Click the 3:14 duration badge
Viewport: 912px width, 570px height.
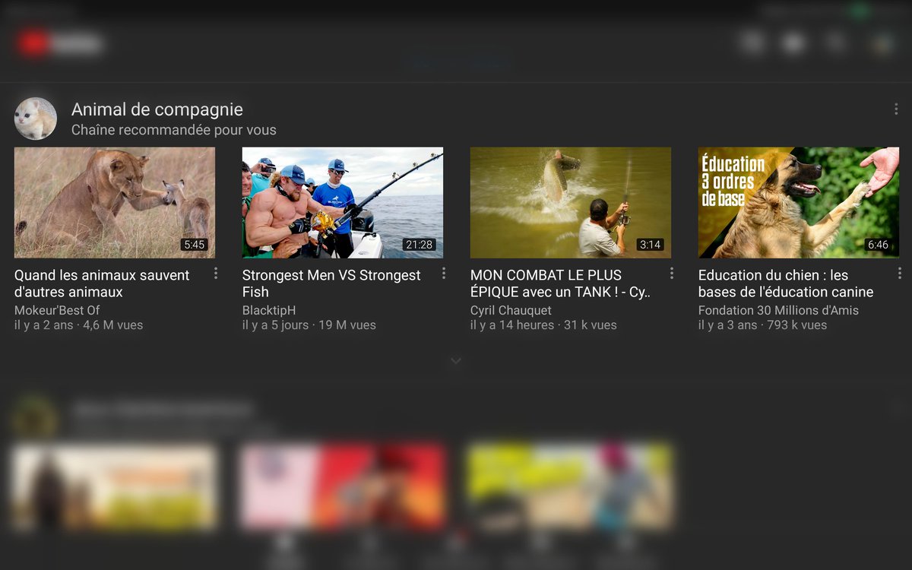pyautogui.click(x=651, y=245)
